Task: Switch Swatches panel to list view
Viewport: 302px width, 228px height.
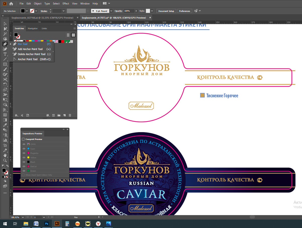Action: pyautogui.click(x=68, y=35)
